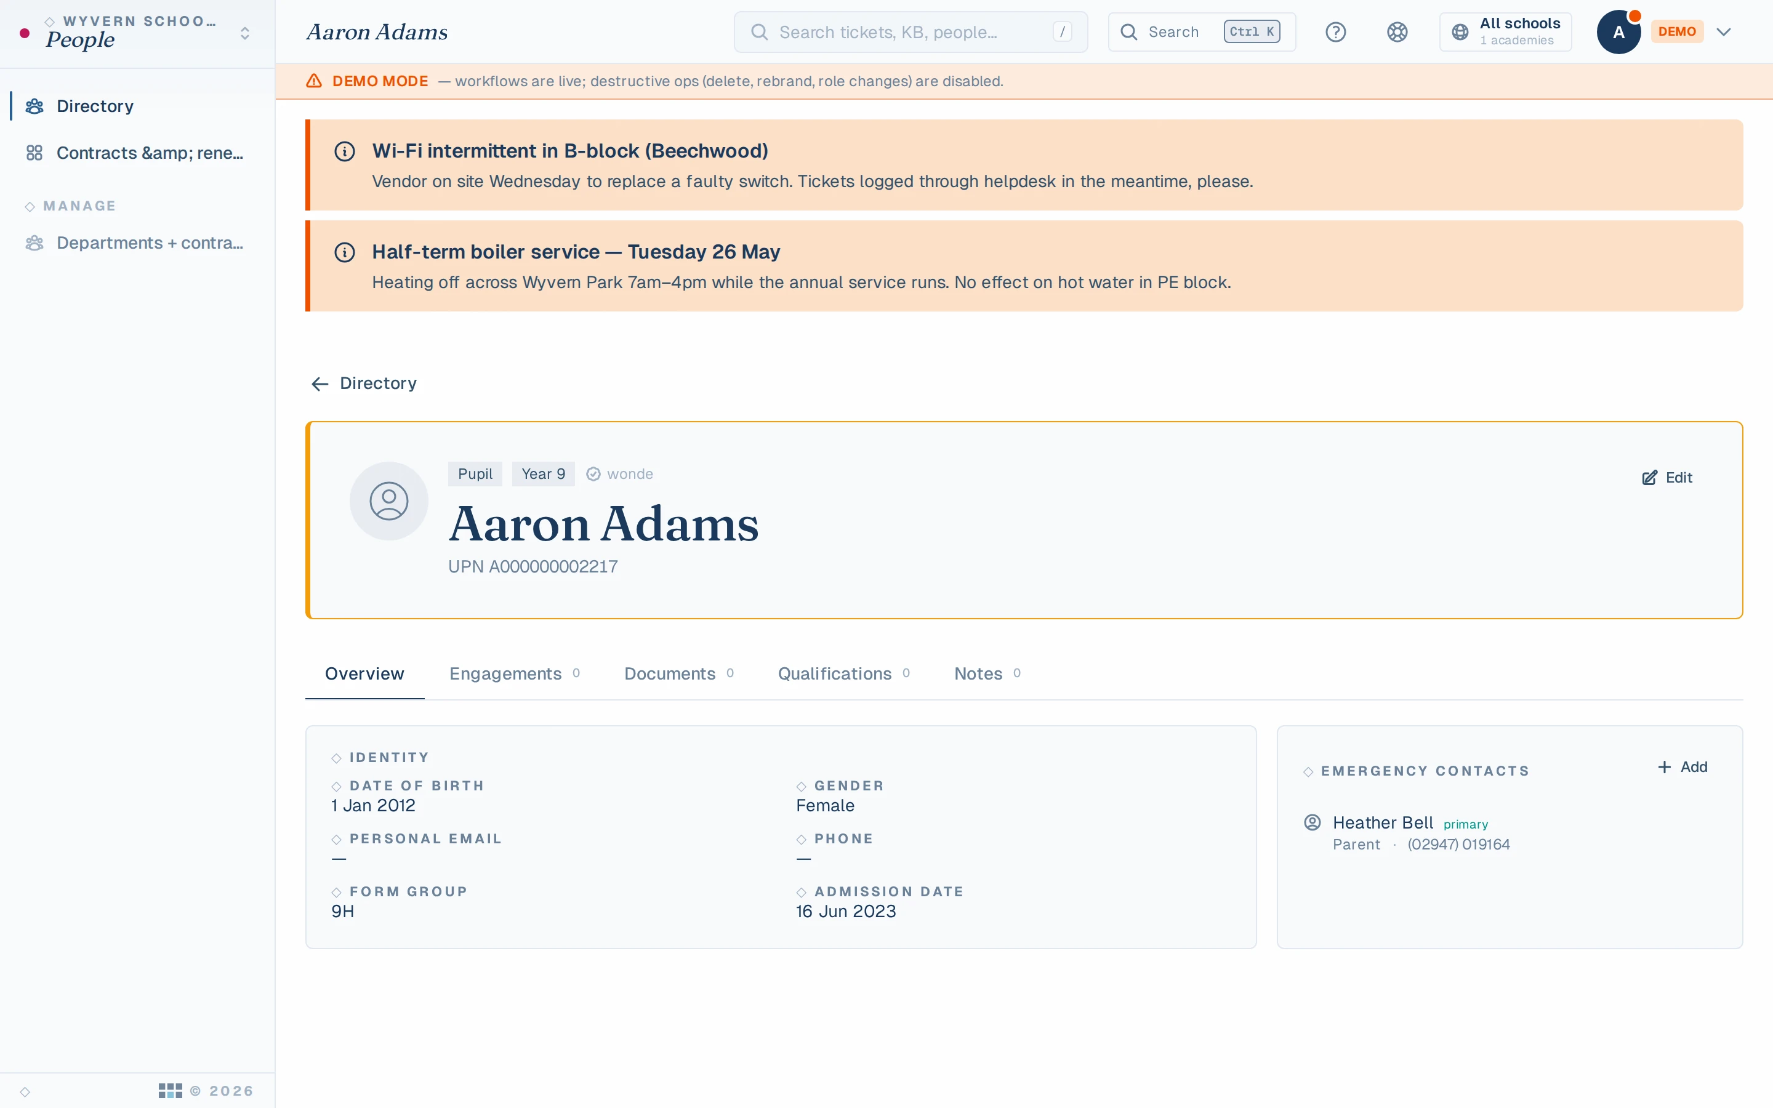Go back via the Directory link
Viewport: 1773px width, 1108px height.
pyautogui.click(x=364, y=384)
